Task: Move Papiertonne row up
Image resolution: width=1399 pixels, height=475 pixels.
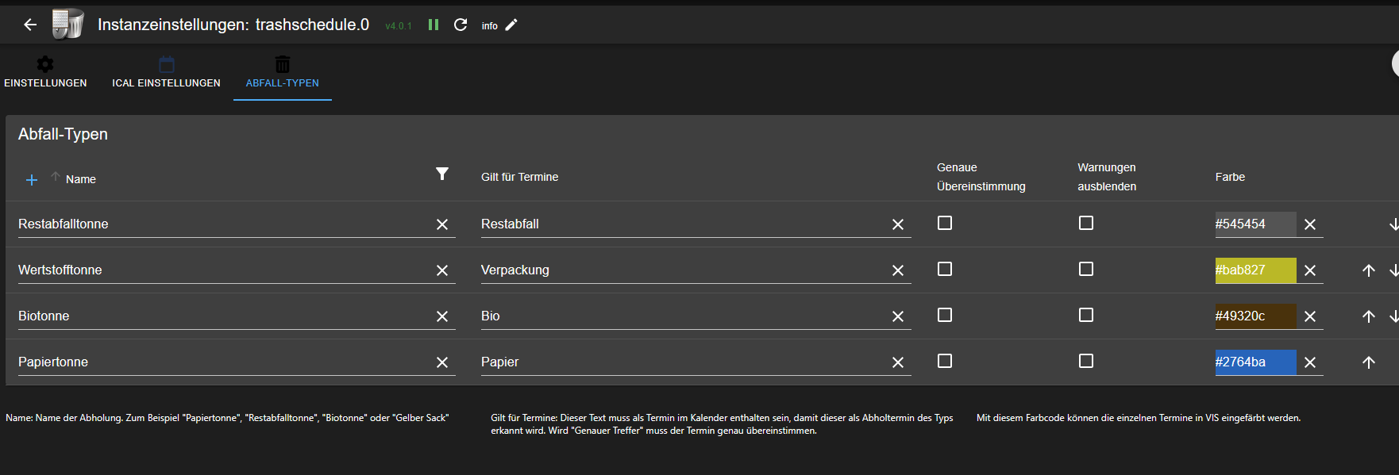Action: tap(1369, 362)
